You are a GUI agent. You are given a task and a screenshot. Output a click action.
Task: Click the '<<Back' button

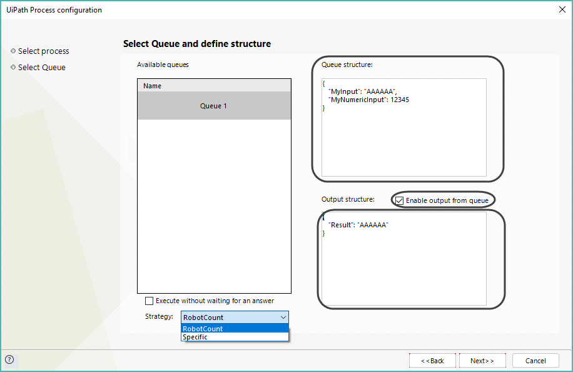[x=432, y=361]
